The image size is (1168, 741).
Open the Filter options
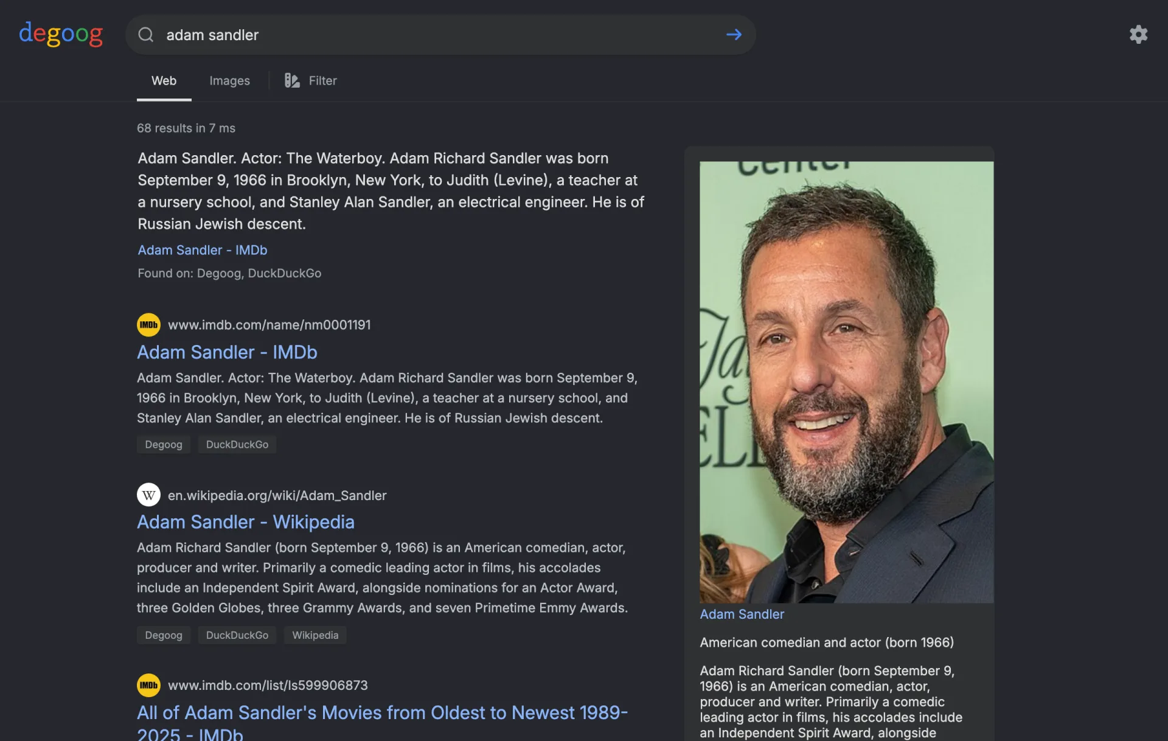[x=311, y=80]
